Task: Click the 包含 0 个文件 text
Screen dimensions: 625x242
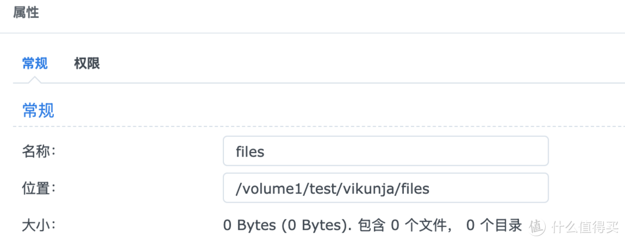Action: coord(402,225)
